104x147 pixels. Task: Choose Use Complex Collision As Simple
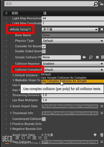[x=72, y=81]
